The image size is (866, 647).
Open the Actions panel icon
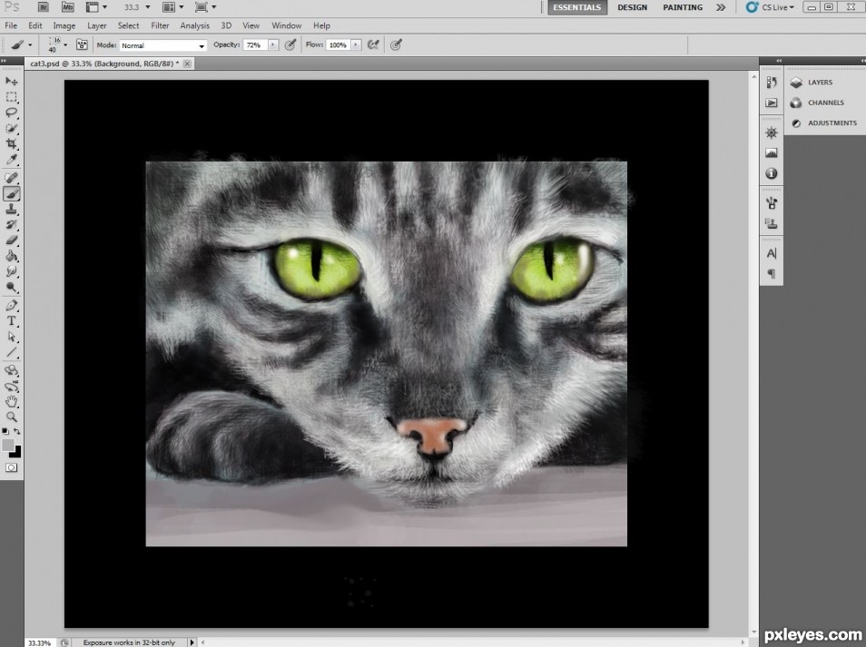772,103
